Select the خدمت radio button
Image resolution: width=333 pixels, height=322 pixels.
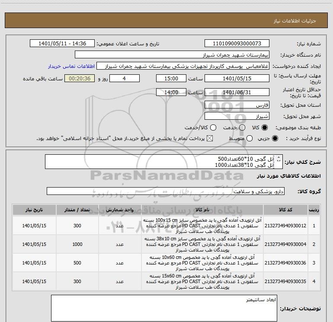tap(242, 128)
